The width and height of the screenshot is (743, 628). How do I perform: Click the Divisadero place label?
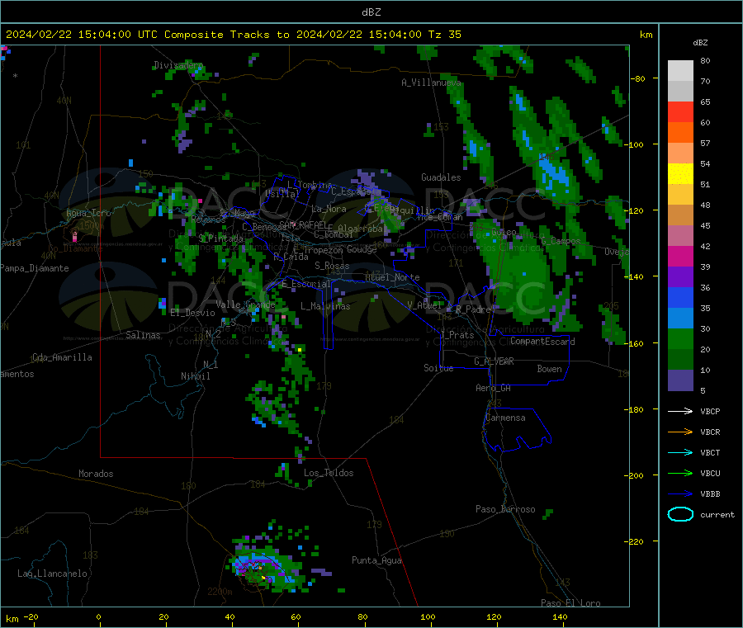(x=178, y=65)
